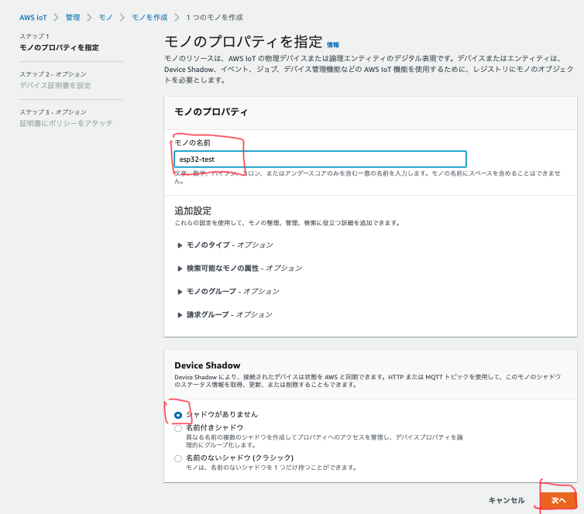Expand the 請求グループ option section

225,314
